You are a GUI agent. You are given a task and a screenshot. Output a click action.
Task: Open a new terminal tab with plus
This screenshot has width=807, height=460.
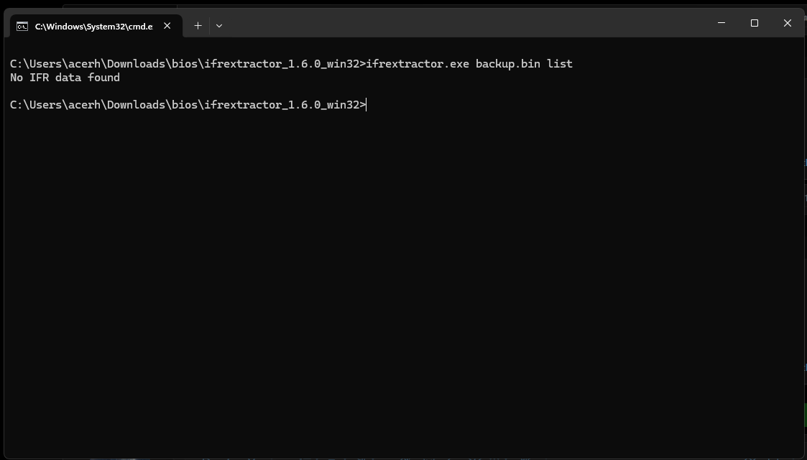(198, 26)
